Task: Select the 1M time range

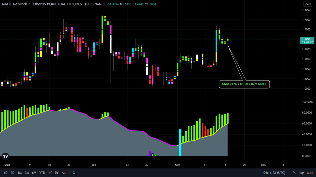Action: pos(20,173)
